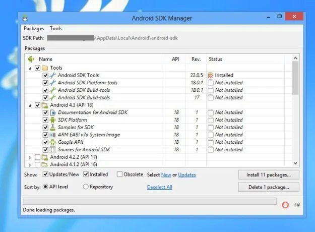
Task: Click the Samples for SDK flask icon
Action: pyautogui.click(x=52, y=127)
